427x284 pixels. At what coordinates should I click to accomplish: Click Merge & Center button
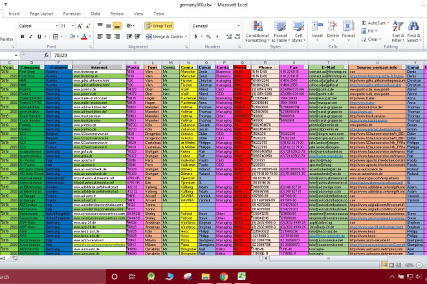(164, 36)
